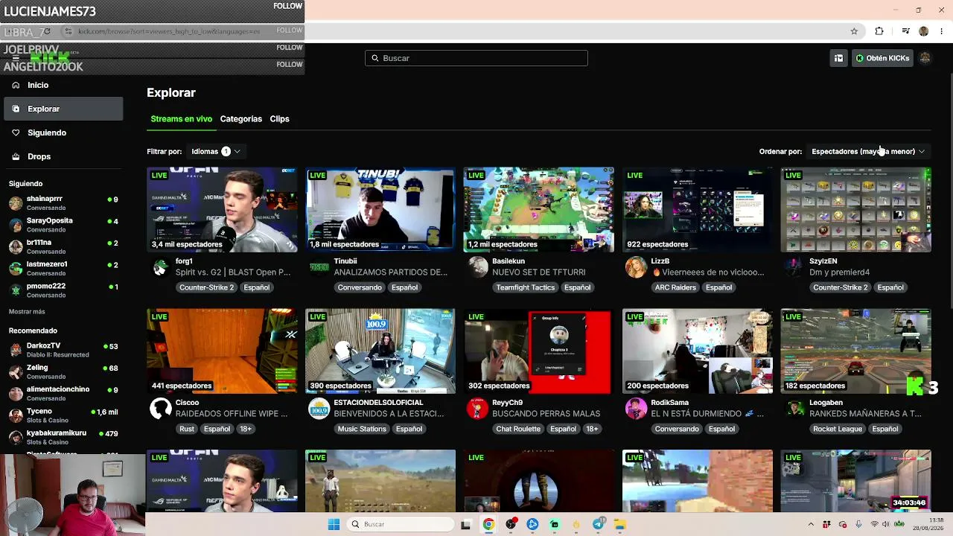
Task: Open Chrome from the taskbar
Action: coord(488,524)
